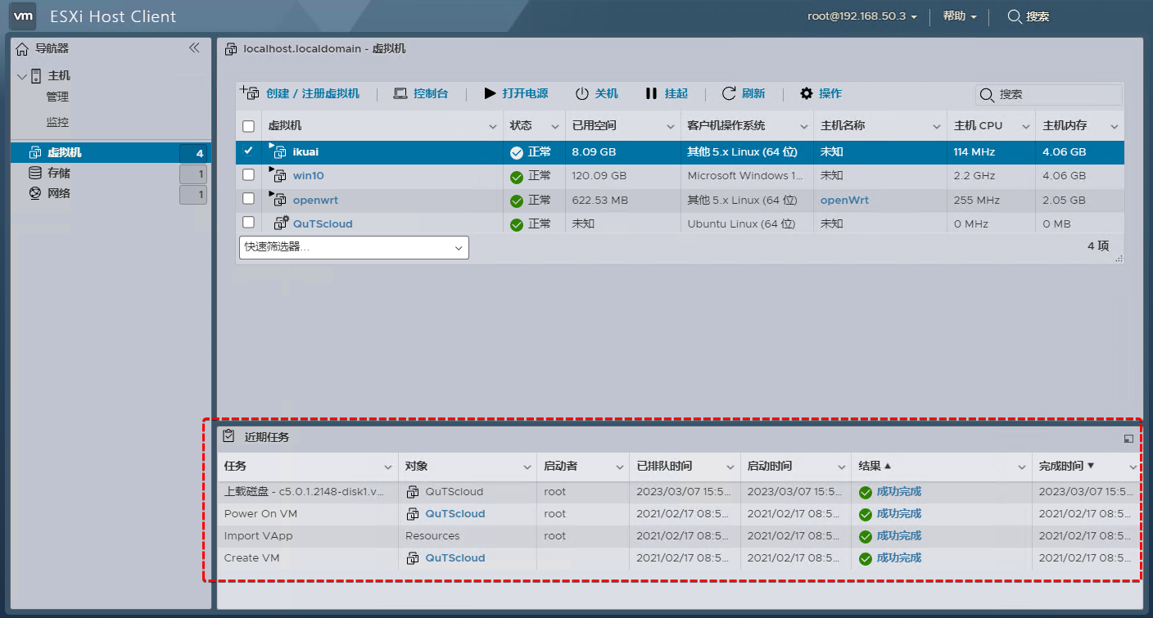The height and width of the screenshot is (618, 1153).
Task: Select 主机 in the navigator
Action: click(x=59, y=76)
